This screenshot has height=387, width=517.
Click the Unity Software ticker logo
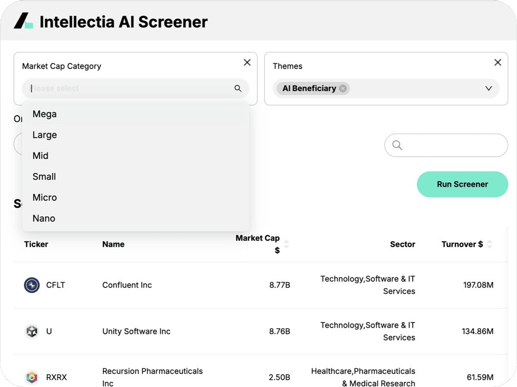click(x=32, y=331)
